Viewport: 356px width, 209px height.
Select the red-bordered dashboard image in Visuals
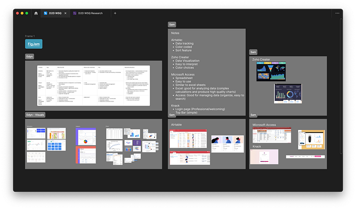pos(86,155)
